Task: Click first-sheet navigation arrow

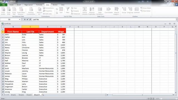Action: 2,95
